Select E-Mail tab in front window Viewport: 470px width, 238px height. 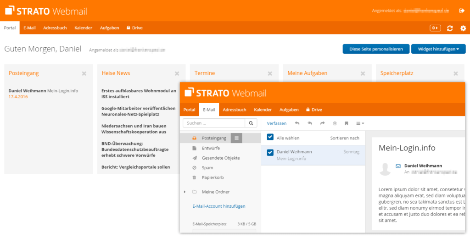click(x=209, y=110)
